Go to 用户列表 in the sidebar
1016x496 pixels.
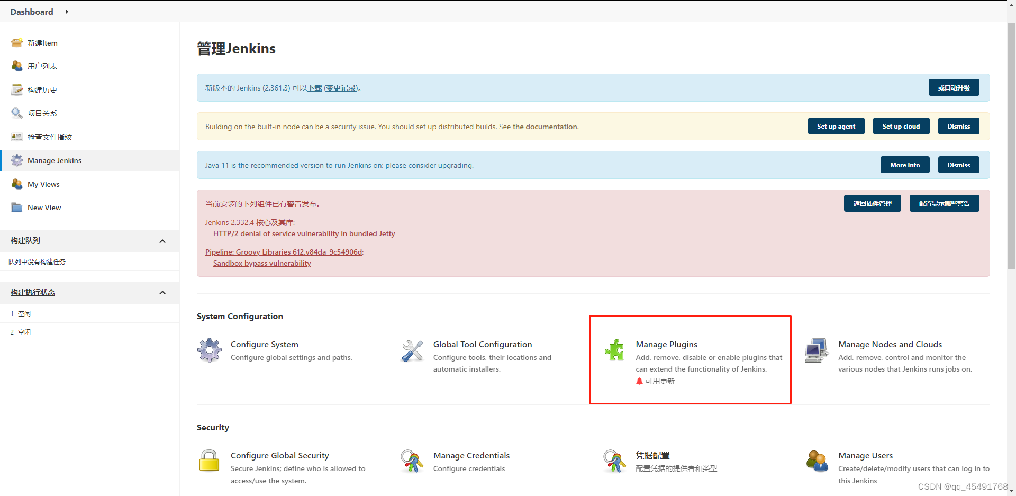(x=42, y=66)
